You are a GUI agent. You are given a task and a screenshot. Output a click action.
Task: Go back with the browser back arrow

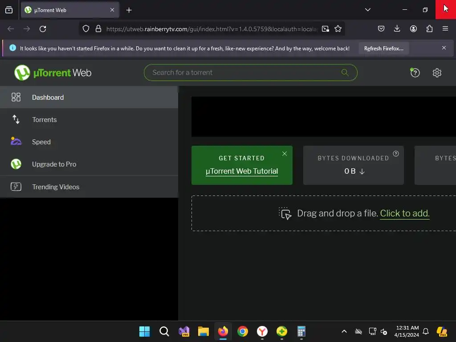(11, 29)
